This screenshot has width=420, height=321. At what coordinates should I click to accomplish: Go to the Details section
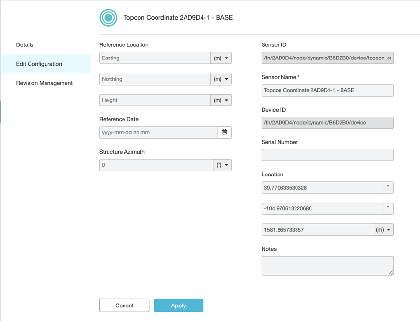click(x=25, y=45)
